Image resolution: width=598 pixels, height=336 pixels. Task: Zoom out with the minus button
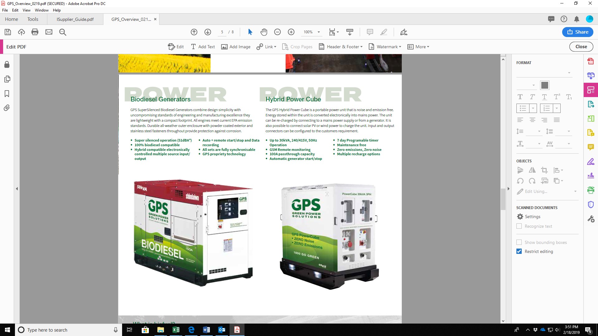[x=278, y=32]
